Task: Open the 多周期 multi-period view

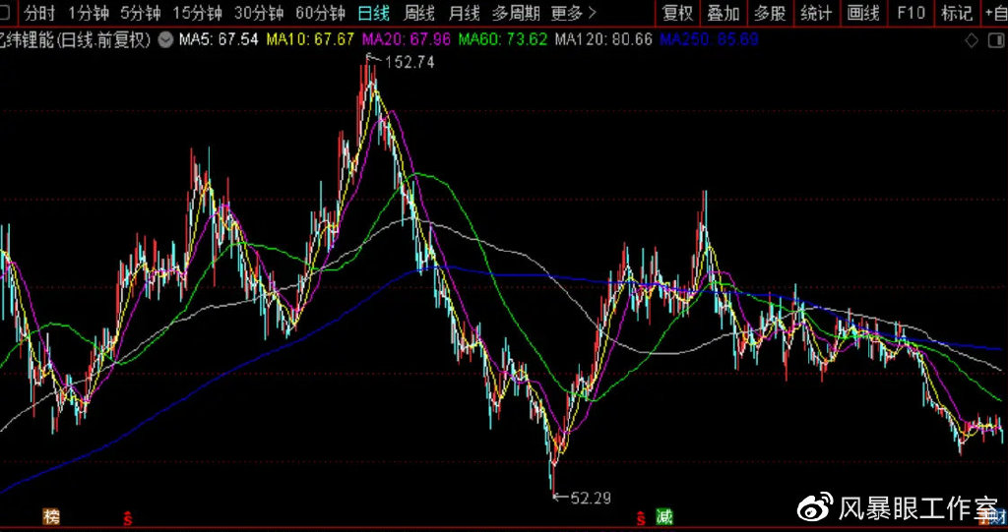Action: (516, 12)
